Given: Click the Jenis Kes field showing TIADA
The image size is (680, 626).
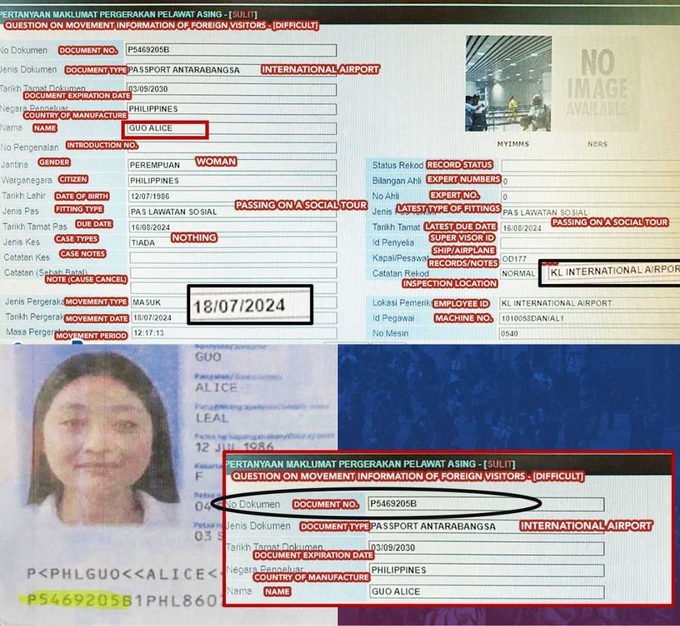Looking at the screenshot, I should point(232,242).
